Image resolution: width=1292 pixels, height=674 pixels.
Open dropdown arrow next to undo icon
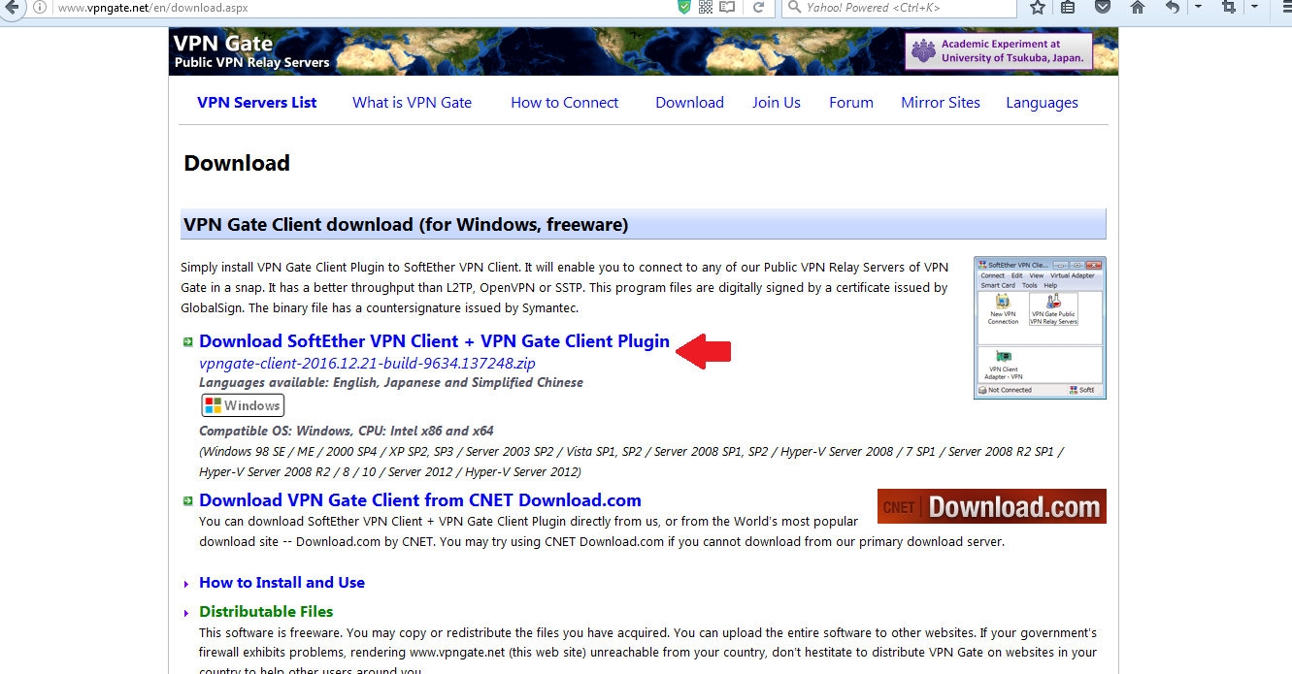coord(1198,7)
